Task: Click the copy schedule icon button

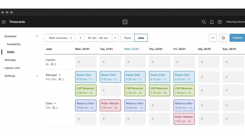Action: [x=223, y=38]
